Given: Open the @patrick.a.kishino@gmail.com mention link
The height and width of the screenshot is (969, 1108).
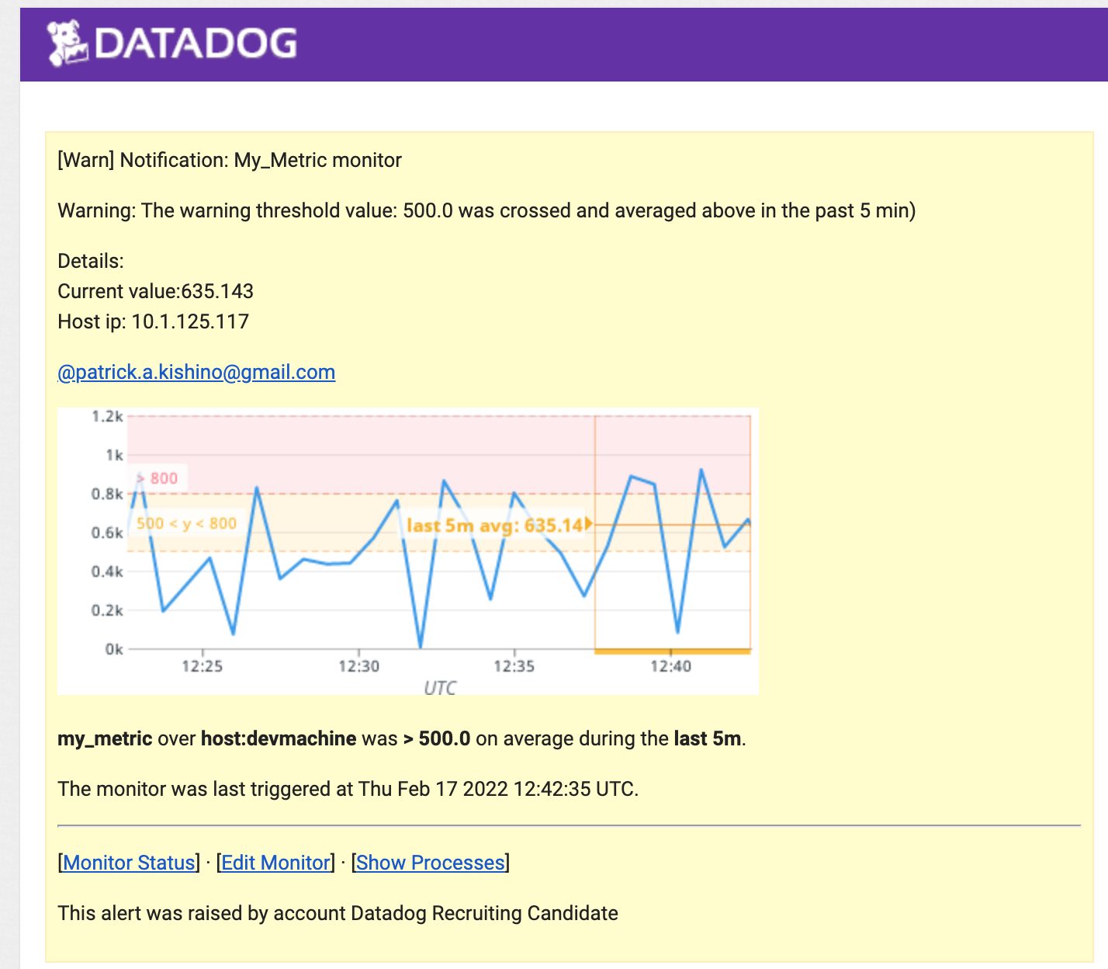Looking at the screenshot, I should [x=196, y=372].
